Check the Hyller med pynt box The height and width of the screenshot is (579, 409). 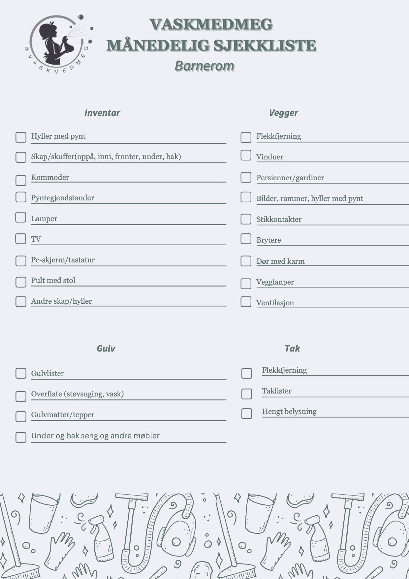tap(21, 137)
